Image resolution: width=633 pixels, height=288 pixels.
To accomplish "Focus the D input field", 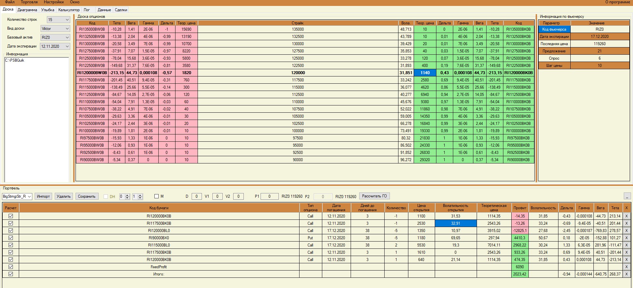I will (x=197, y=196).
